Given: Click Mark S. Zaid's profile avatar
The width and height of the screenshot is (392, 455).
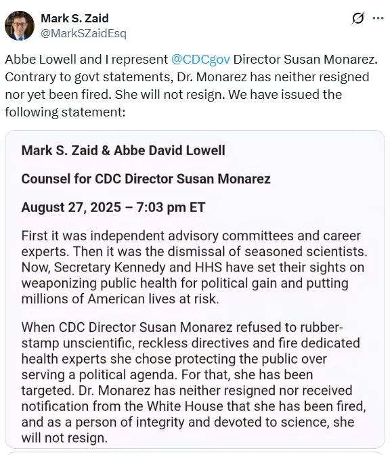Looking at the screenshot, I should pos(20,26).
